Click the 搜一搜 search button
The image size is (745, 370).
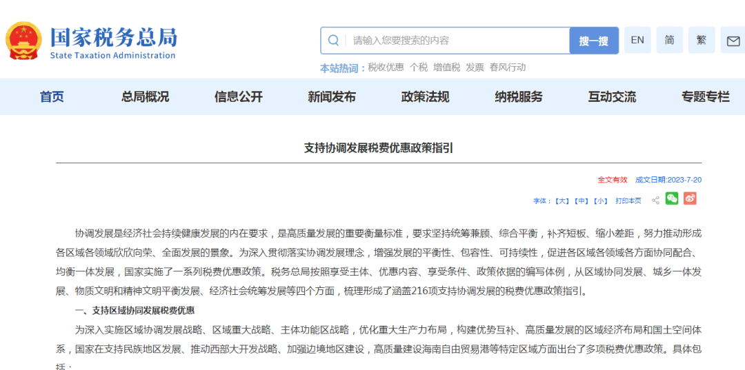click(x=594, y=41)
